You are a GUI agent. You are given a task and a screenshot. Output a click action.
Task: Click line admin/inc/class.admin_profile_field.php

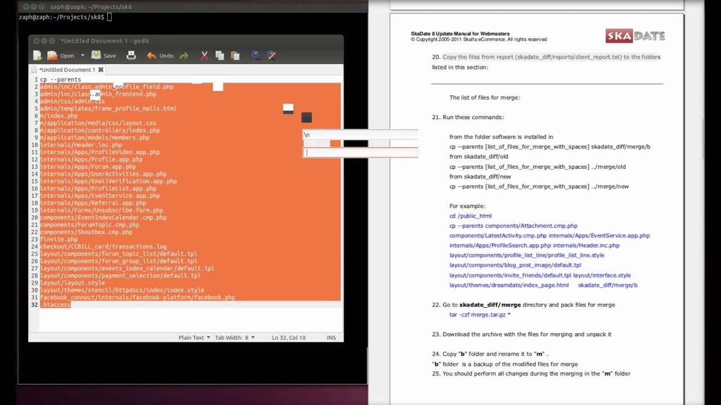(106, 87)
